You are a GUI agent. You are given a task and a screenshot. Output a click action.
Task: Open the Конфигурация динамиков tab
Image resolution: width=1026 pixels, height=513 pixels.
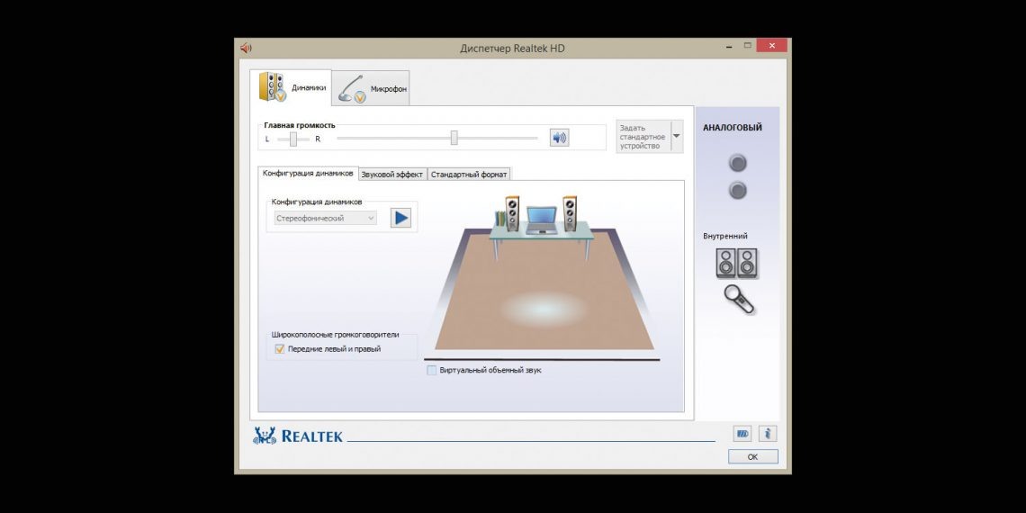[x=308, y=174]
